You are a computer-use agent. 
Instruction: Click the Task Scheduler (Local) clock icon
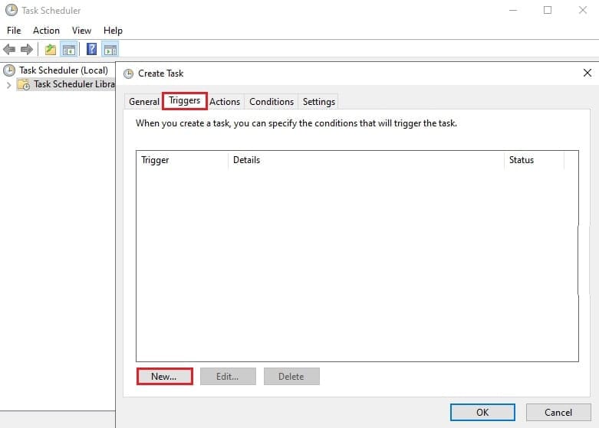pyautogui.click(x=9, y=70)
